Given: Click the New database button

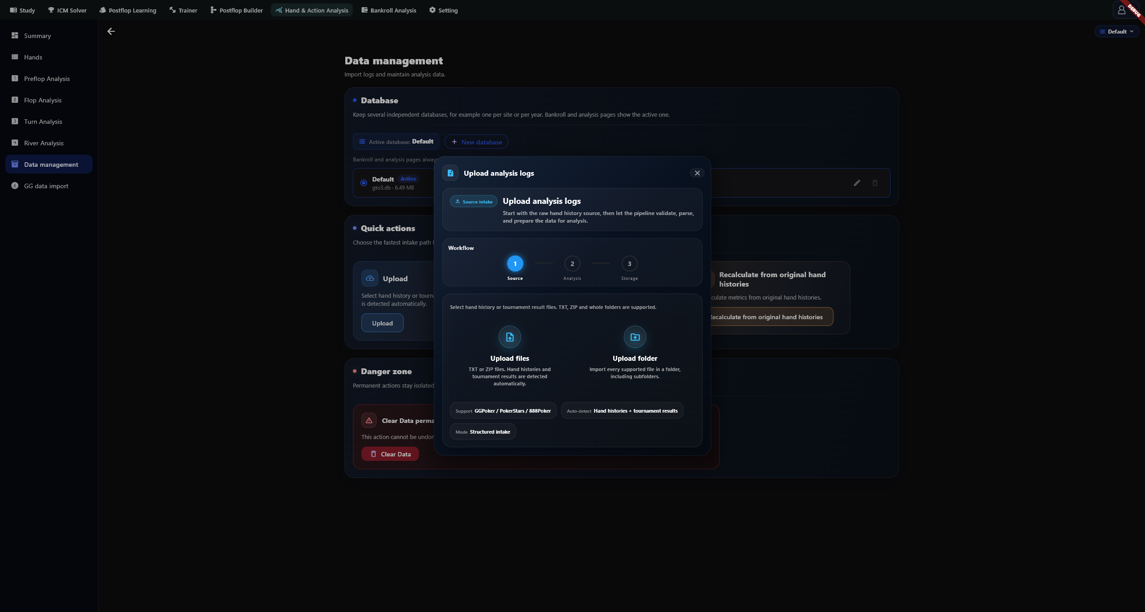Looking at the screenshot, I should (x=476, y=142).
